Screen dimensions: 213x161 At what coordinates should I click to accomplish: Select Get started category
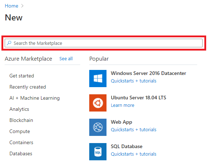click(x=22, y=76)
